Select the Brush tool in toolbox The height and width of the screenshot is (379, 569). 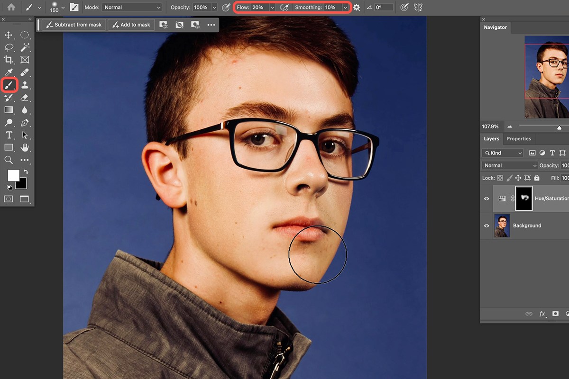point(9,85)
